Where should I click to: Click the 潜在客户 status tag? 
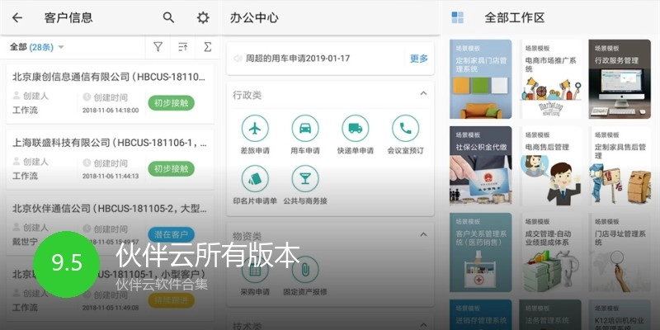(x=172, y=234)
